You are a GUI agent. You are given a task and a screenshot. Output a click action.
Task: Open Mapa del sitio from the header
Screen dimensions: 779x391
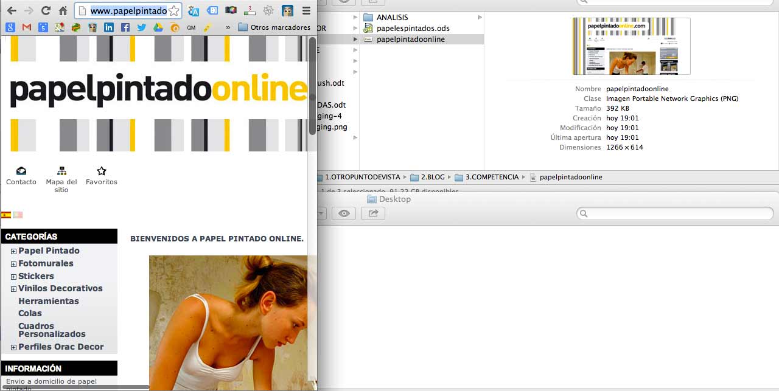[x=61, y=173]
